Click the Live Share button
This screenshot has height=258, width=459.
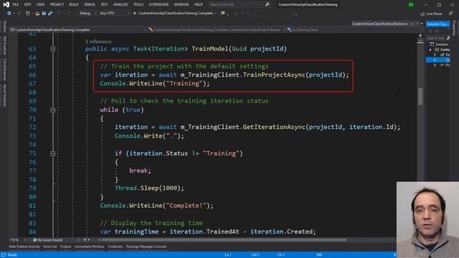click(431, 14)
